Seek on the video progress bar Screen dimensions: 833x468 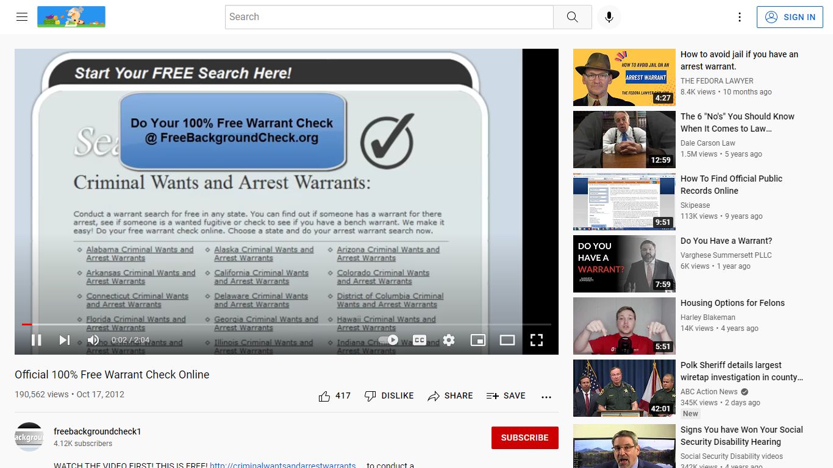point(287,324)
